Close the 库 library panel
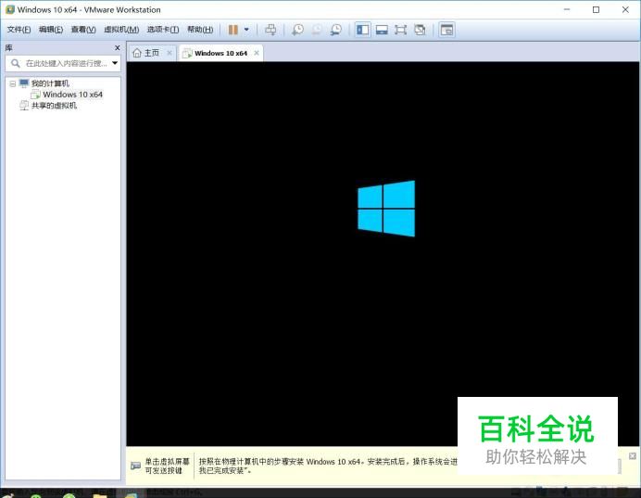The width and height of the screenshot is (641, 498). (118, 48)
